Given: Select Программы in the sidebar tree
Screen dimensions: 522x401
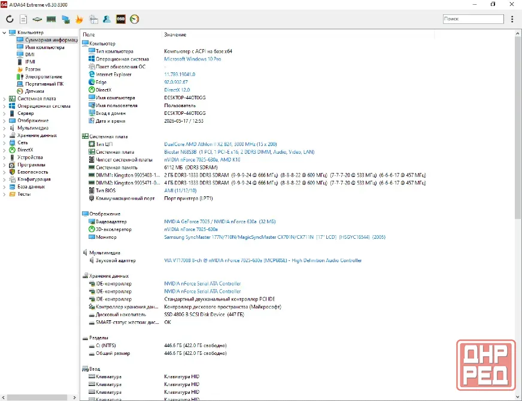Looking at the screenshot, I should [31, 165].
